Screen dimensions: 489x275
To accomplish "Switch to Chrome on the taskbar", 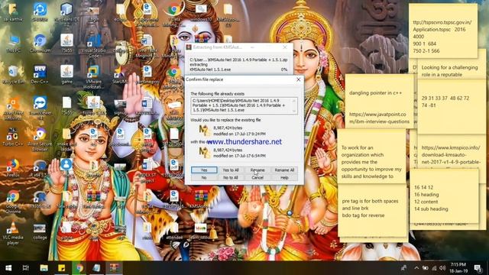I will point(79,268).
